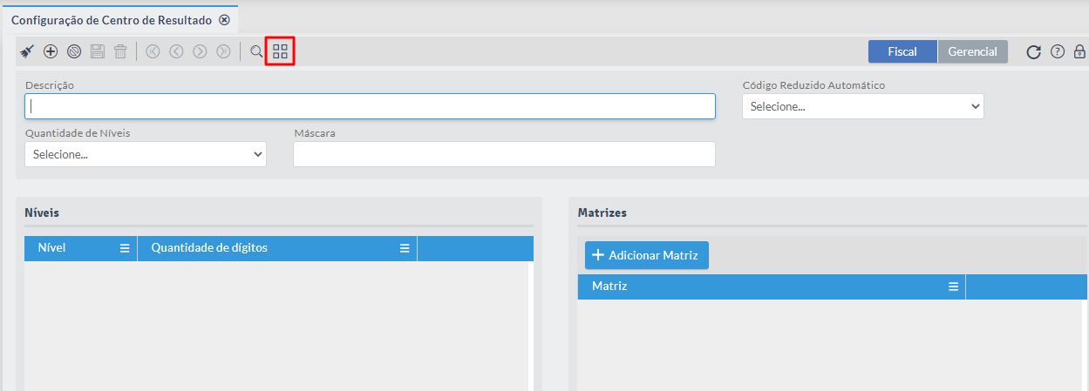Open help with the question mark icon

pos(1058,52)
